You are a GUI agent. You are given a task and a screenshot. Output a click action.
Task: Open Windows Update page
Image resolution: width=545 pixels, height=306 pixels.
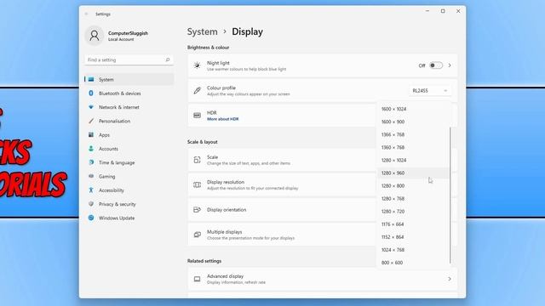(129, 218)
